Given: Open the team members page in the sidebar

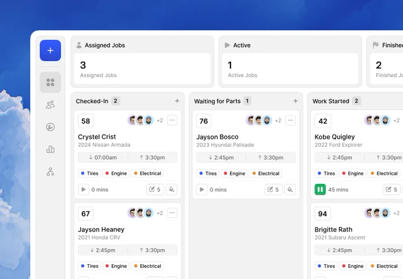Looking at the screenshot, I should coord(50,104).
